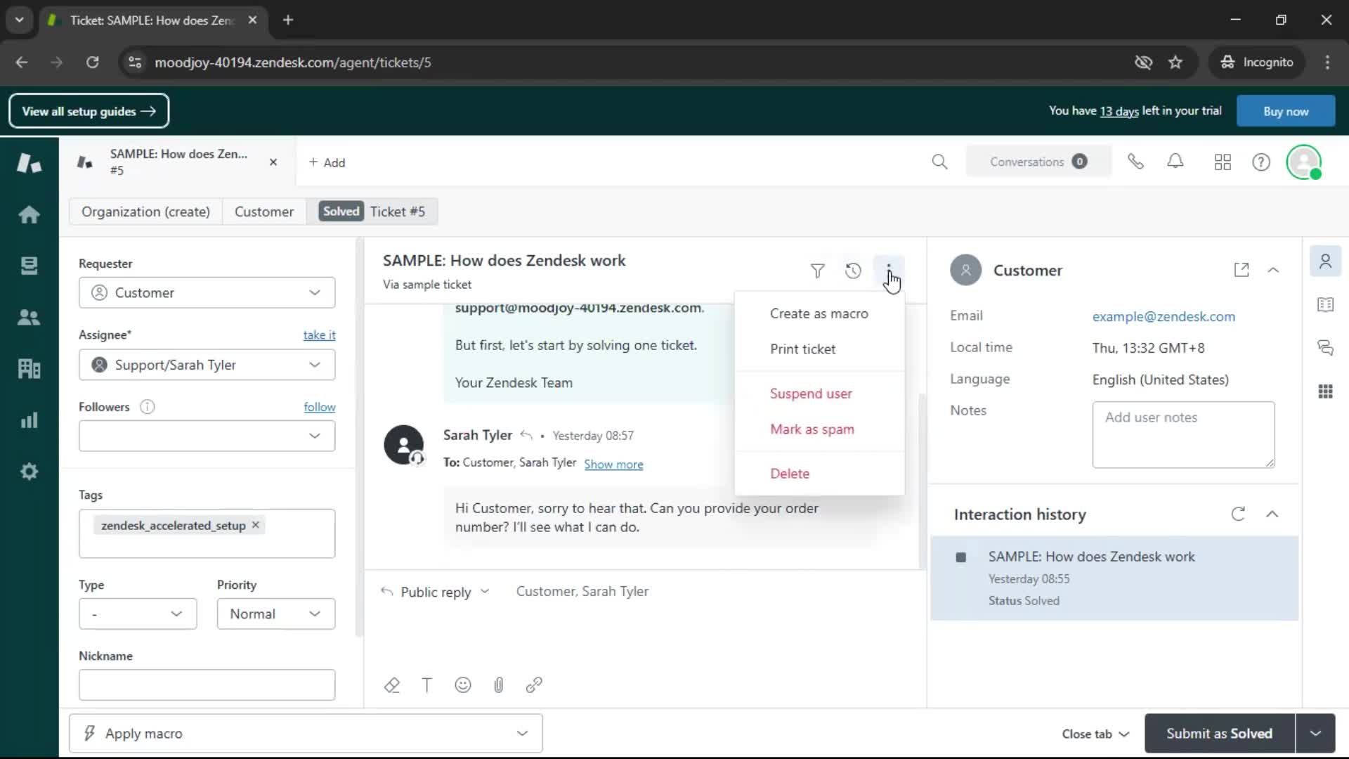The width and height of the screenshot is (1349, 759).
Task: Select Delete from ticket menu
Action: 819,474
